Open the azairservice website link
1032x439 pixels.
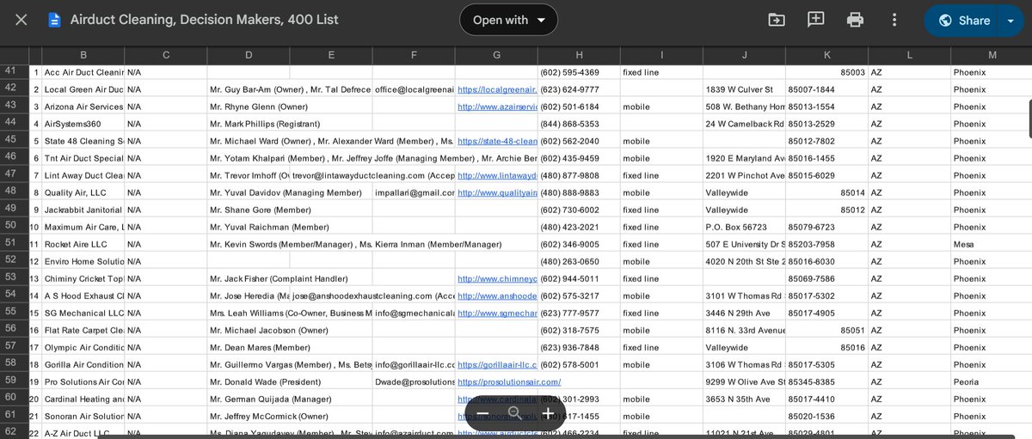coord(497,107)
